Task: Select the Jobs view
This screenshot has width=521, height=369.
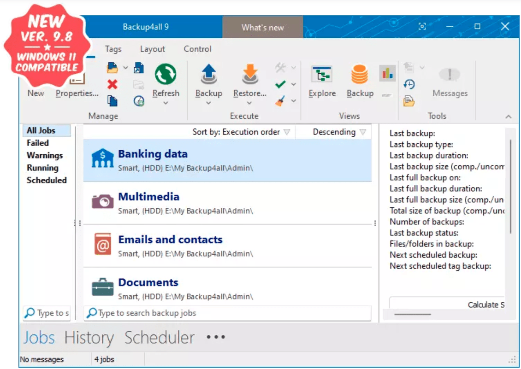Action: pyautogui.click(x=39, y=338)
